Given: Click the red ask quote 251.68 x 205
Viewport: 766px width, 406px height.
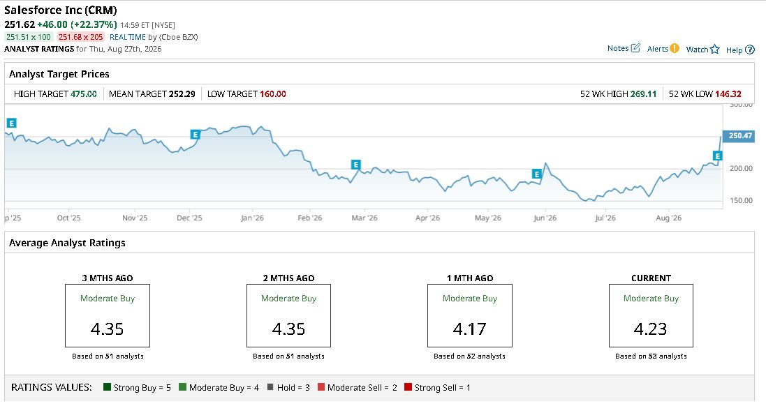Looking at the screenshot, I should (80, 37).
